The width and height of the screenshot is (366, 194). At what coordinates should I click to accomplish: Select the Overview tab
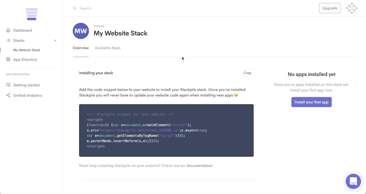pyautogui.click(x=81, y=48)
